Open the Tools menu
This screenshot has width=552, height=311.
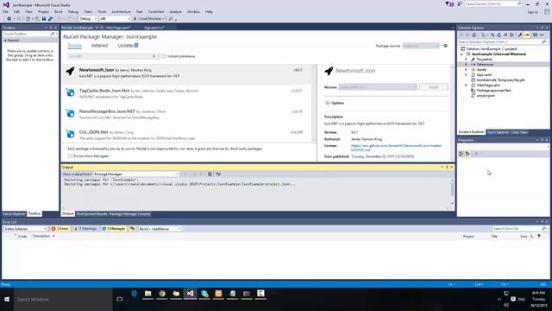point(102,11)
